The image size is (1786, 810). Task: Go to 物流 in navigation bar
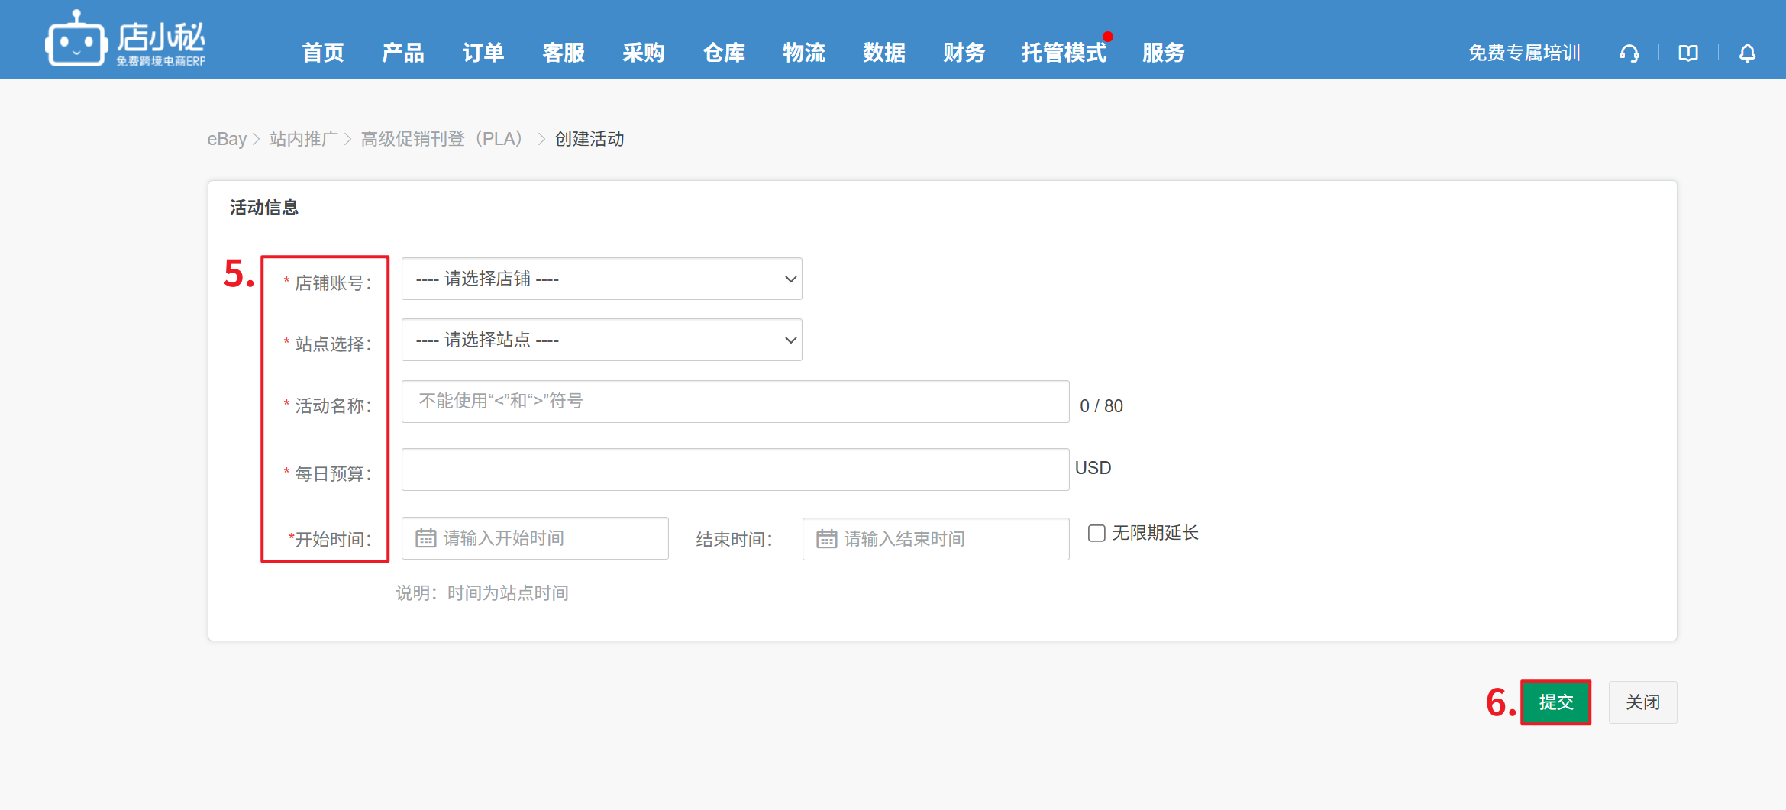(x=803, y=53)
